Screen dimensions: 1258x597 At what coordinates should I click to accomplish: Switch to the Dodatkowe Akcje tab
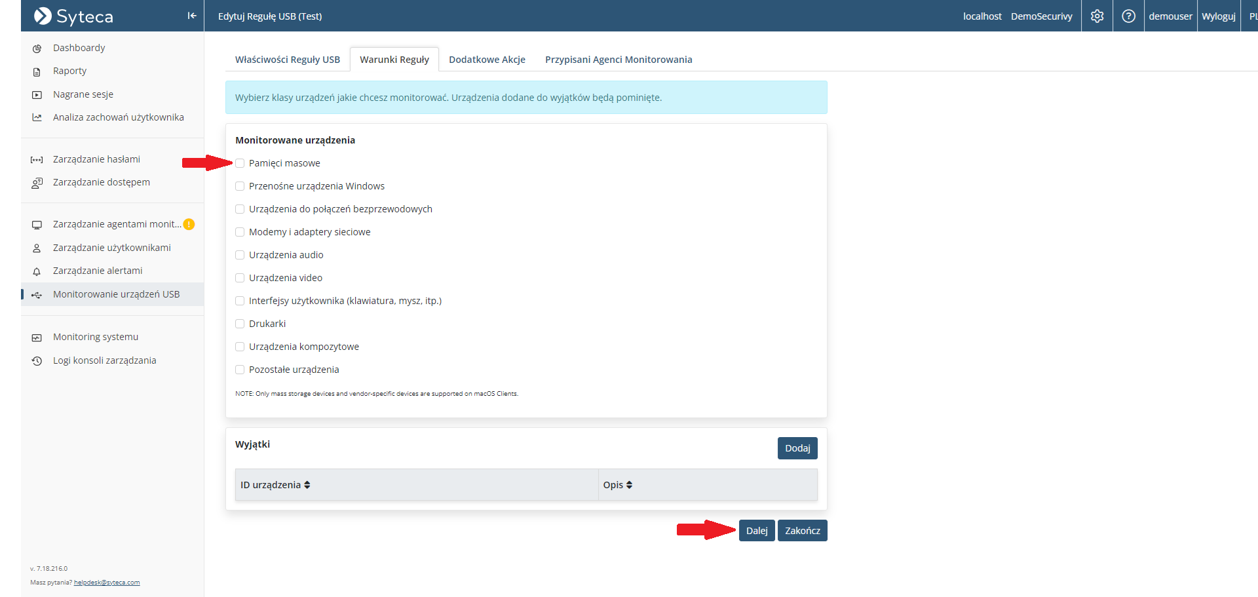coord(487,60)
